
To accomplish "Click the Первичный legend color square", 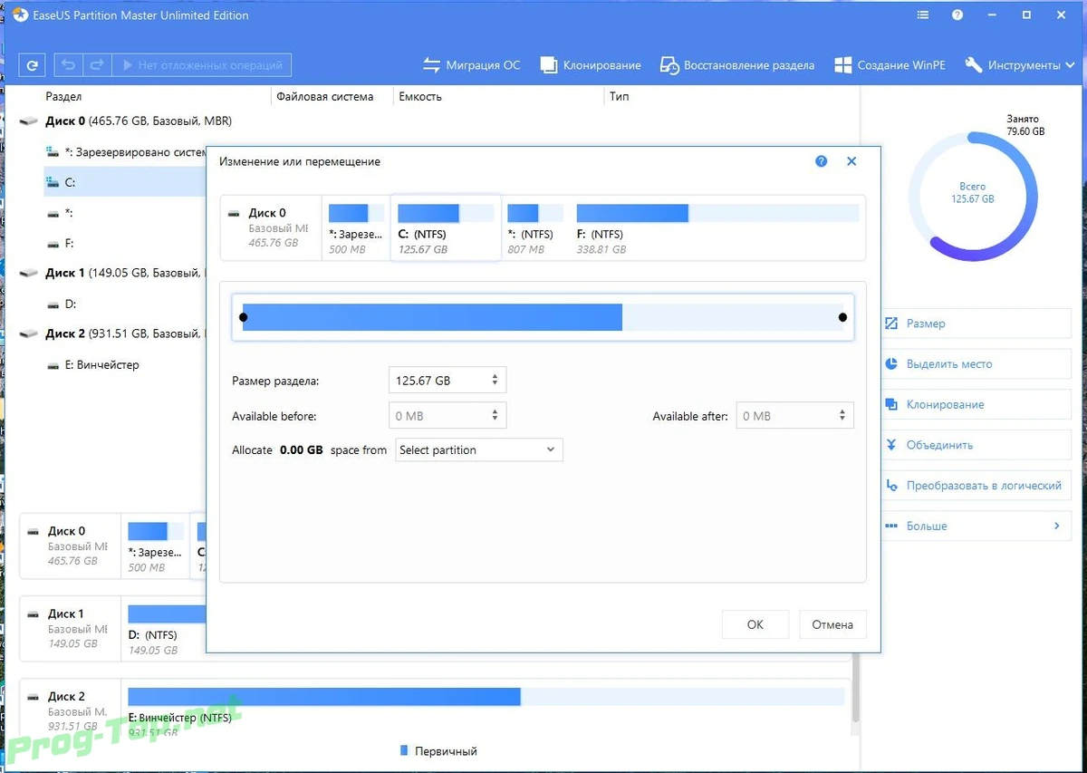I will click(404, 751).
